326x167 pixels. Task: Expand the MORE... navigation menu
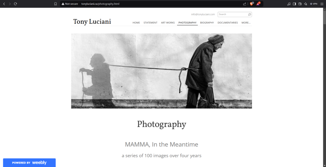point(246,22)
